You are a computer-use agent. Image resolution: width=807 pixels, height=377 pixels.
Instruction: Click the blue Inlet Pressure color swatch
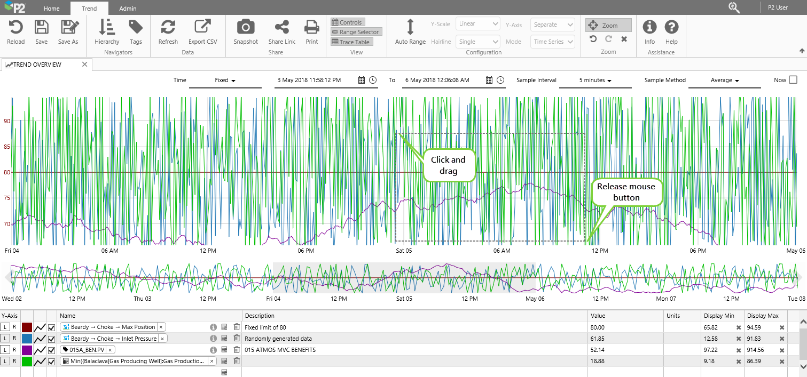[x=27, y=339]
